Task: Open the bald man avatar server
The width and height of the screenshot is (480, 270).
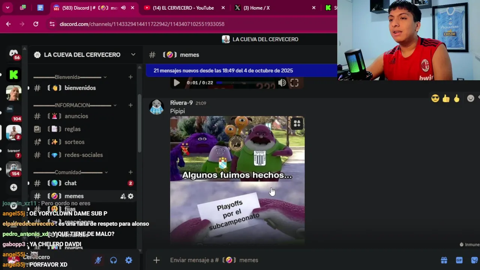Action: coord(13,93)
